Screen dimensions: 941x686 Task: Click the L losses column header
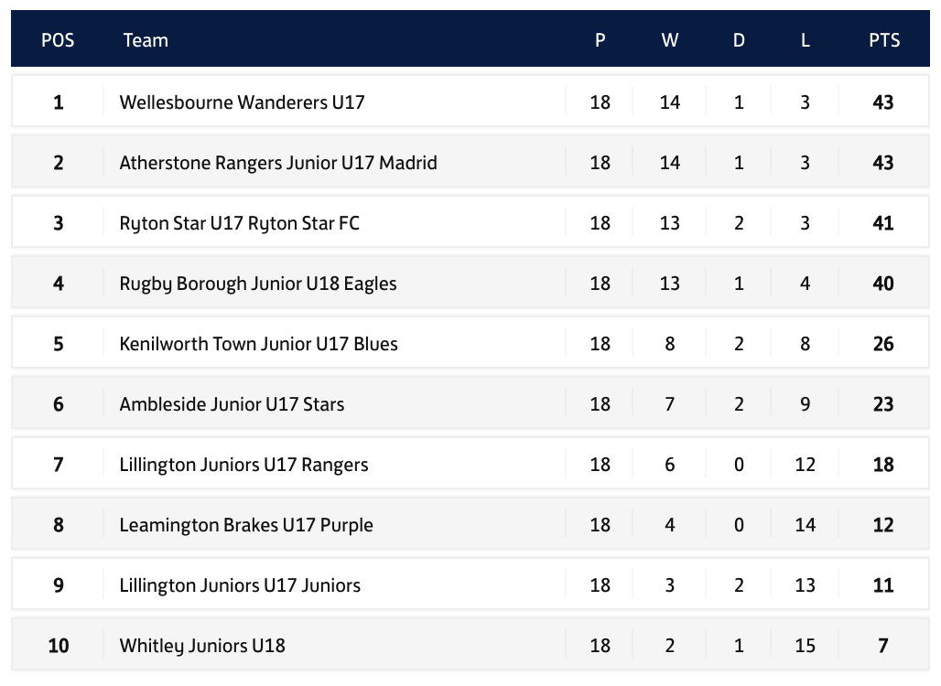805,40
